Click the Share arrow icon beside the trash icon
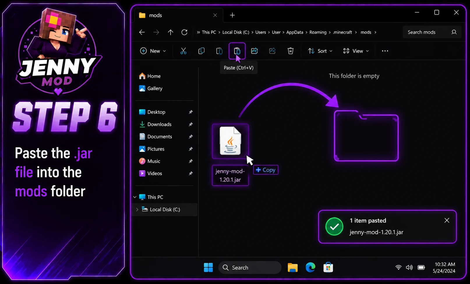The height and width of the screenshot is (284, 470). pyautogui.click(x=272, y=51)
